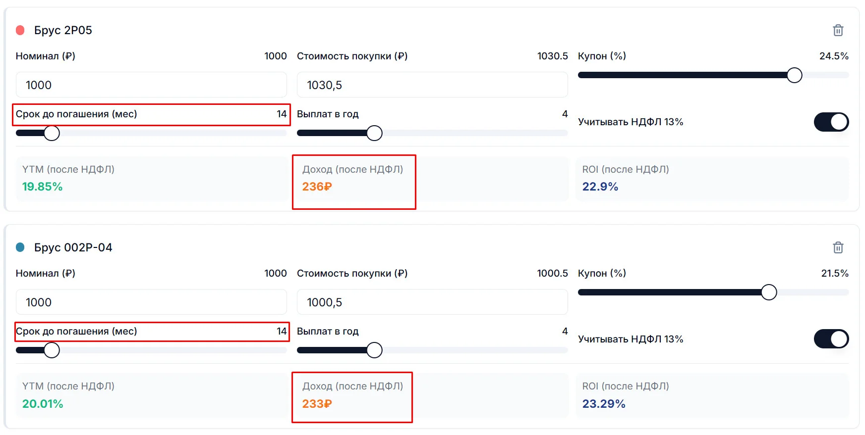Viewport: 865px width, 435px height.
Task: Click the red dot beside Брус 2Р05
Action: pyautogui.click(x=20, y=30)
